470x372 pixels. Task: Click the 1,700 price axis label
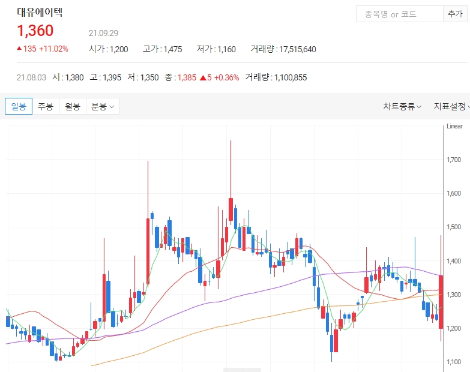pyautogui.click(x=454, y=160)
